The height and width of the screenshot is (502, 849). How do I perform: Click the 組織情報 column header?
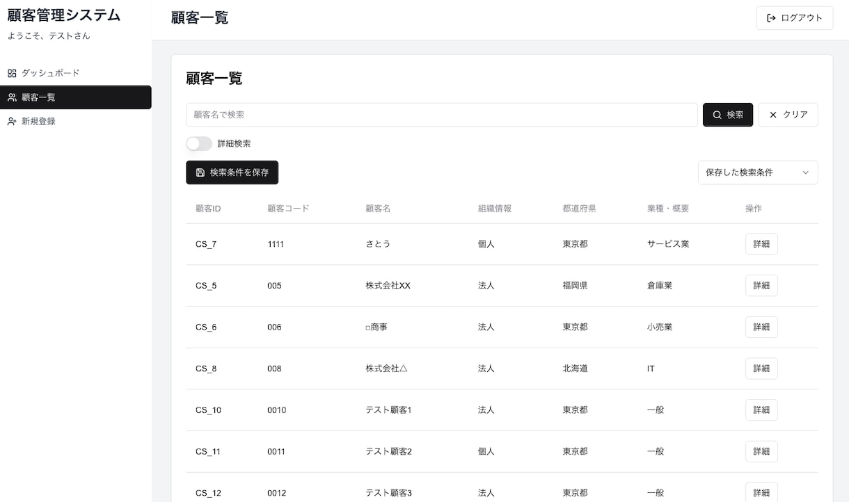(495, 209)
